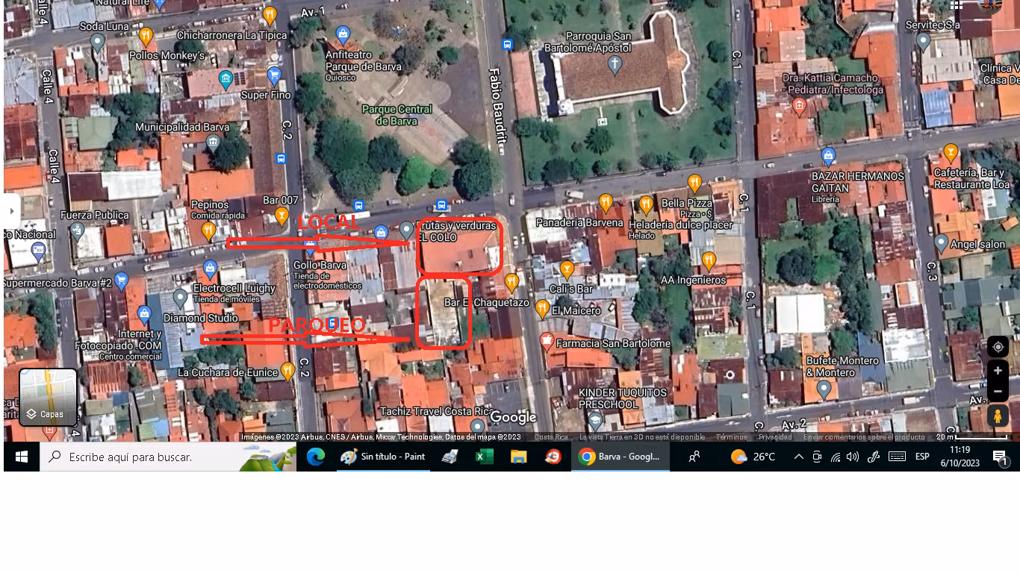Click the Dra. Kattia Camacho medical pin

click(800, 107)
